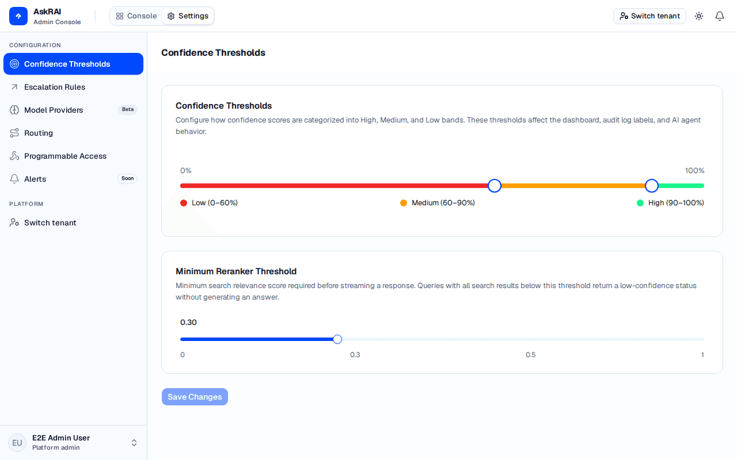Switch to the Settings tab
Image resolution: width=737 pixels, height=460 pixels.
188,16
